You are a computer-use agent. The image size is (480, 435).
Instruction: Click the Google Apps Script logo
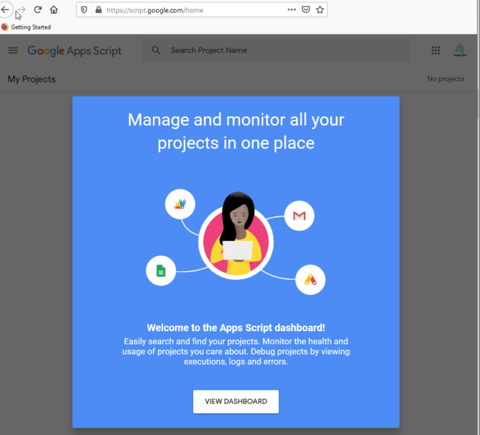click(74, 51)
